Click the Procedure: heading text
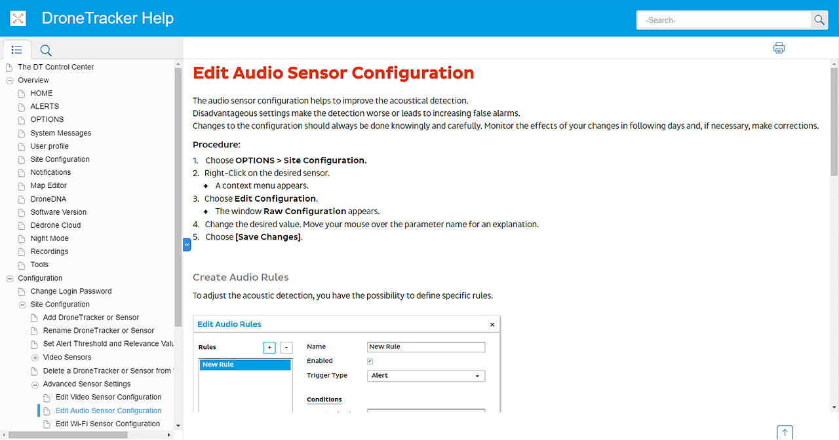The height and width of the screenshot is (440, 839). coord(216,144)
